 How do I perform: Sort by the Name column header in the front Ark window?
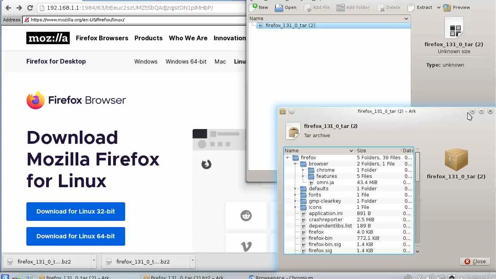click(320, 150)
